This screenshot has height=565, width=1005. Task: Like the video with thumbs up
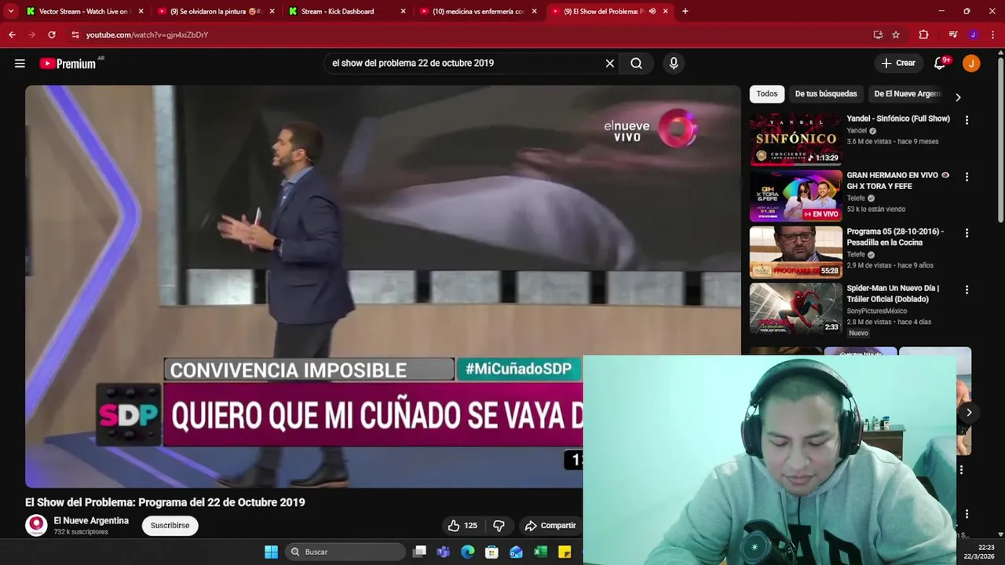point(462,526)
